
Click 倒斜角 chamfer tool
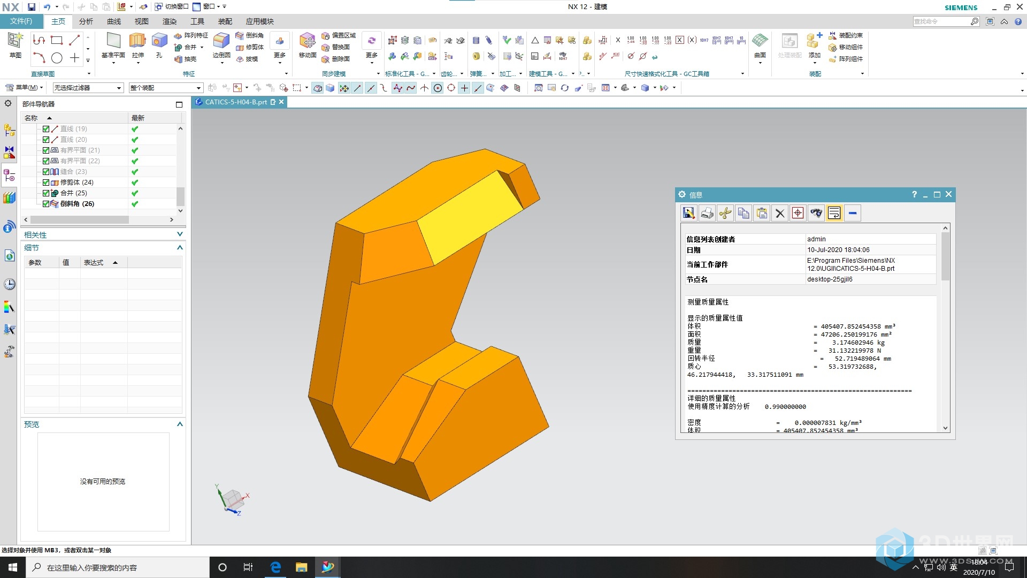point(250,35)
